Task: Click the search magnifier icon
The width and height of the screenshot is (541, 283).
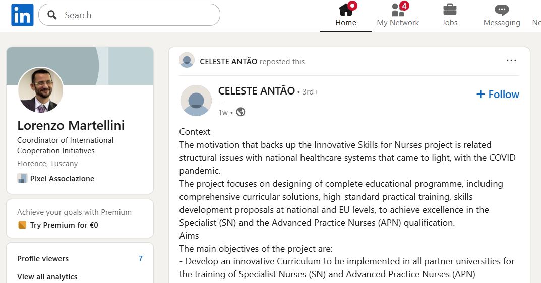Action: tap(52, 15)
